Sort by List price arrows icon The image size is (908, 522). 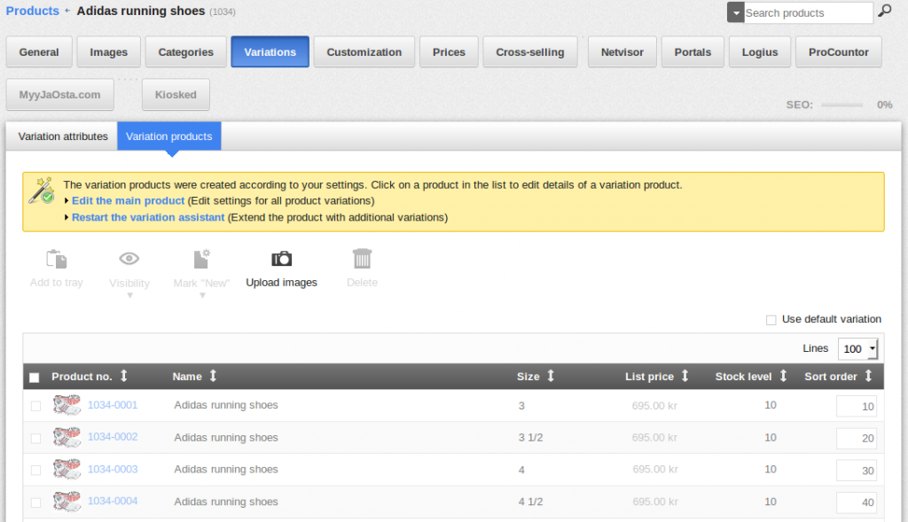click(685, 376)
